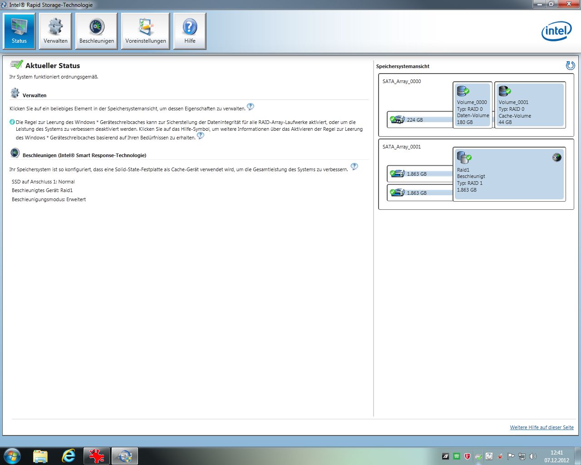Open the Beschleunigen toolbar page

96,31
